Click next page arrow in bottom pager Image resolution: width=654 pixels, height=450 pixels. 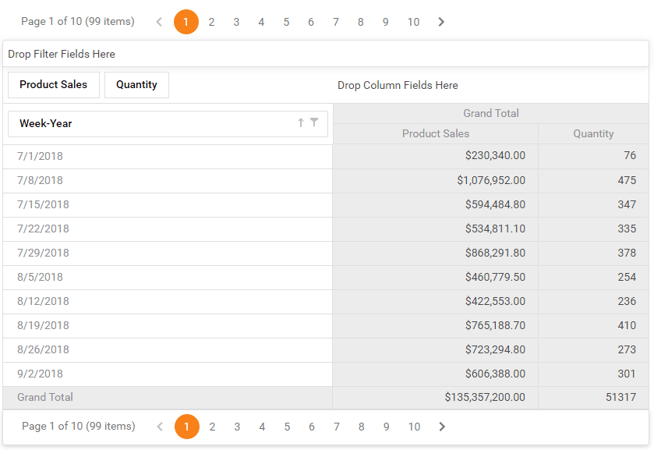coord(442,427)
